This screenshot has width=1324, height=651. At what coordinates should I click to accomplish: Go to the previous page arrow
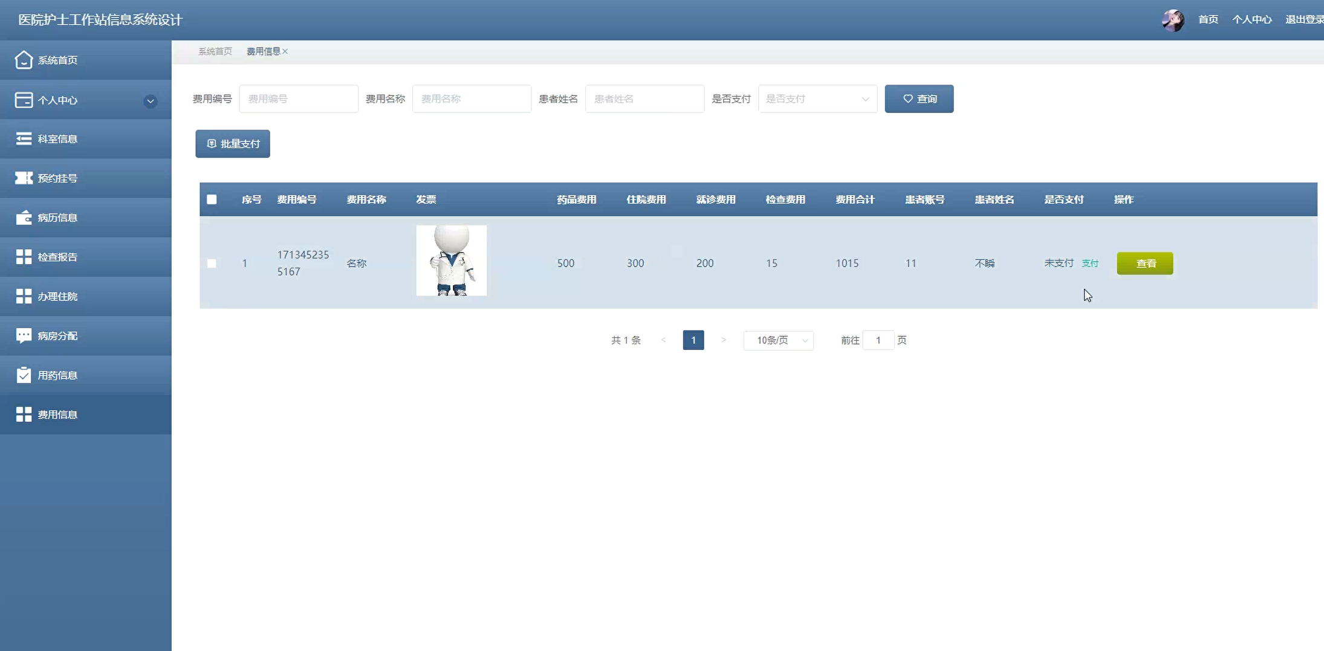tap(663, 340)
